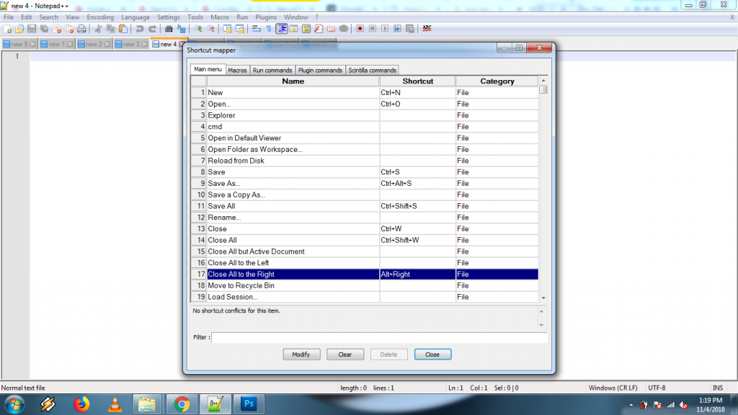738x415 pixels.
Task: Click the Synchronize horizontal scrolling icon
Action: point(239,29)
